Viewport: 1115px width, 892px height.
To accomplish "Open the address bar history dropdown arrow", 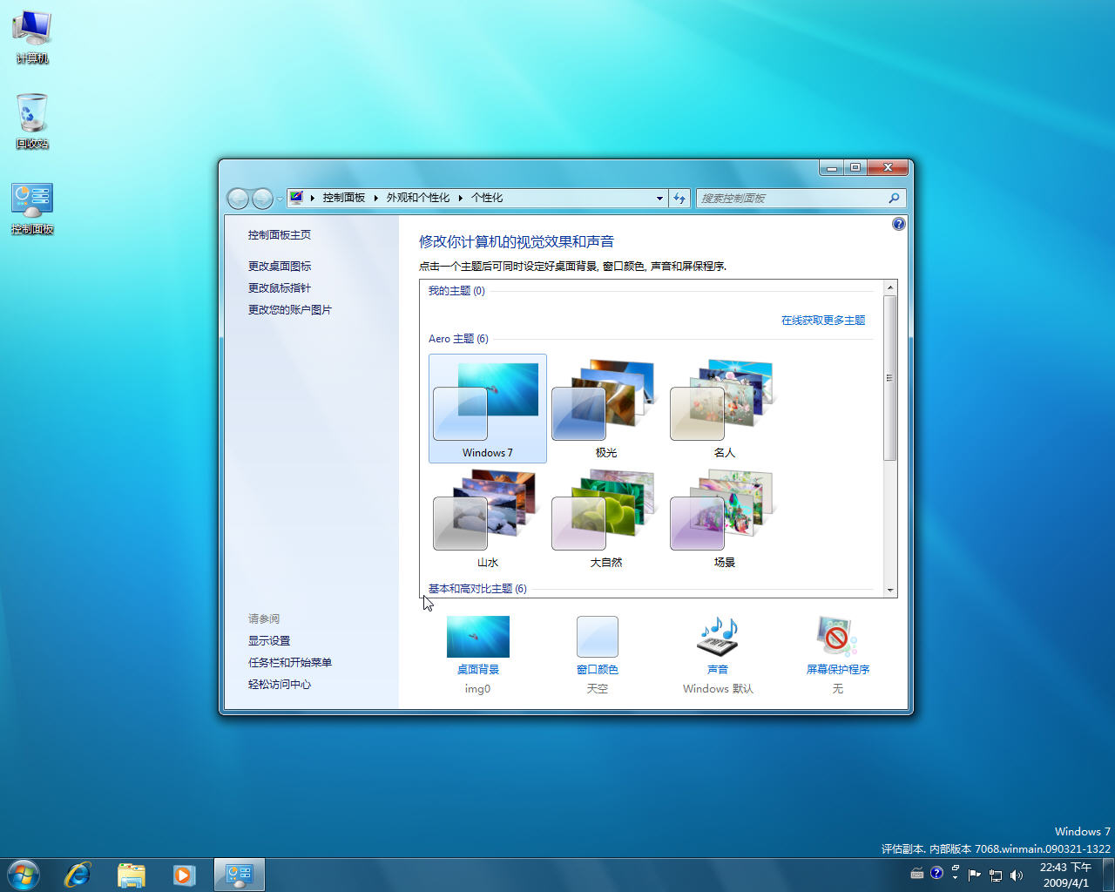I will point(659,199).
